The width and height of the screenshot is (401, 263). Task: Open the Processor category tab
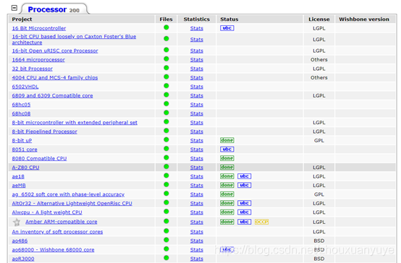coord(54,9)
